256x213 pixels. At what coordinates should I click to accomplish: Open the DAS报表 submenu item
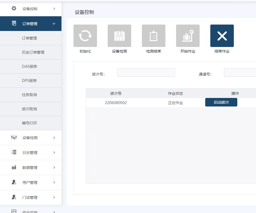click(x=29, y=66)
